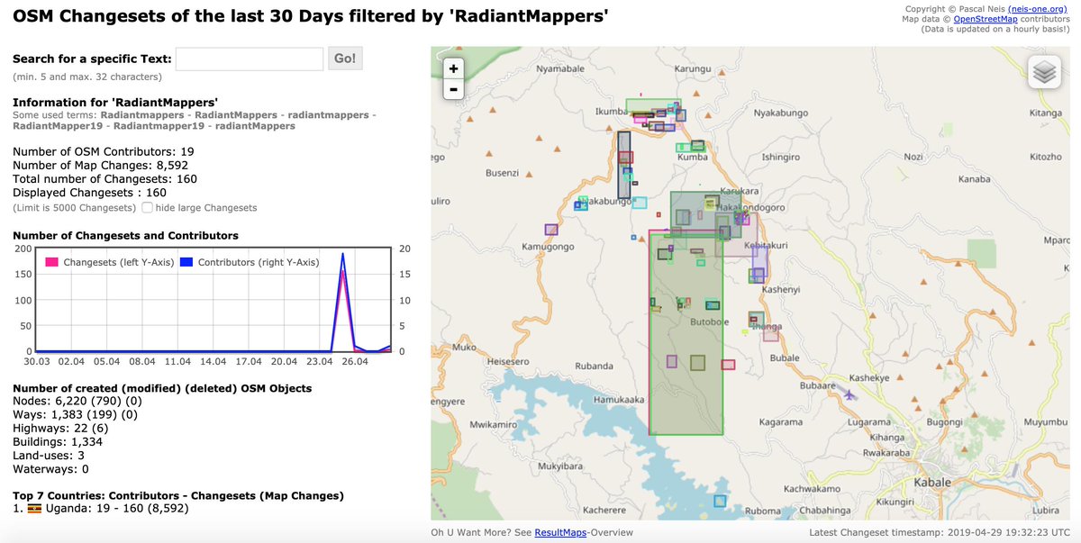Click 'Nodes: 6,220 (790) (0)' line
This screenshot has width=1081, height=543.
pyautogui.click(x=77, y=402)
